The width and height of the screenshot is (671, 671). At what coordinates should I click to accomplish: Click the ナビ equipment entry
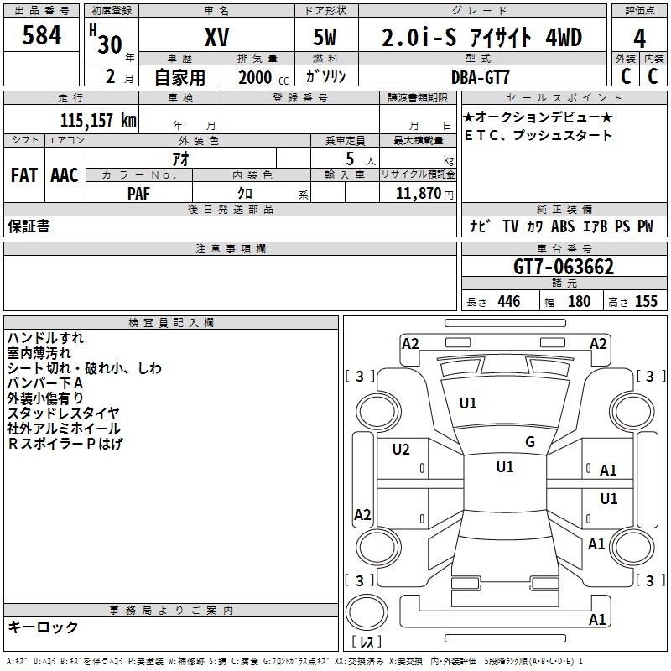point(480,226)
